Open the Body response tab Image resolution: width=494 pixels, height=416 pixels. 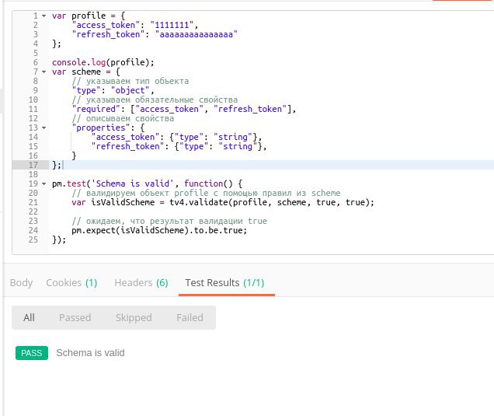[21, 282]
